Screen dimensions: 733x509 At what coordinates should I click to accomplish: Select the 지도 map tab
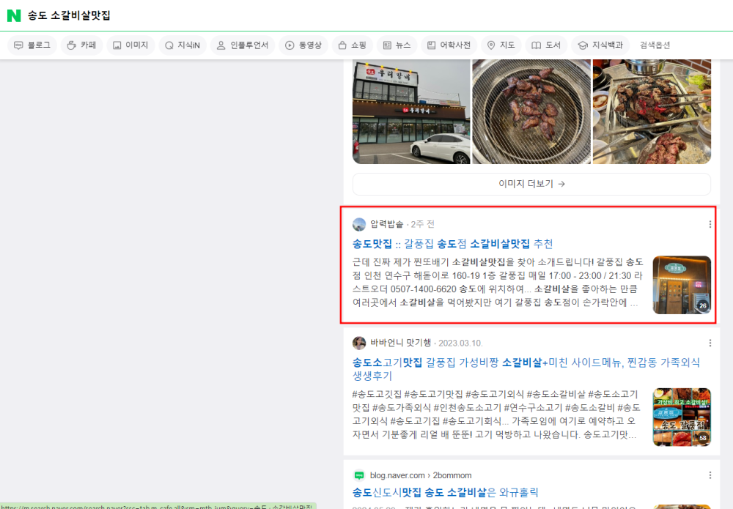pyautogui.click(x=501, y=45)
